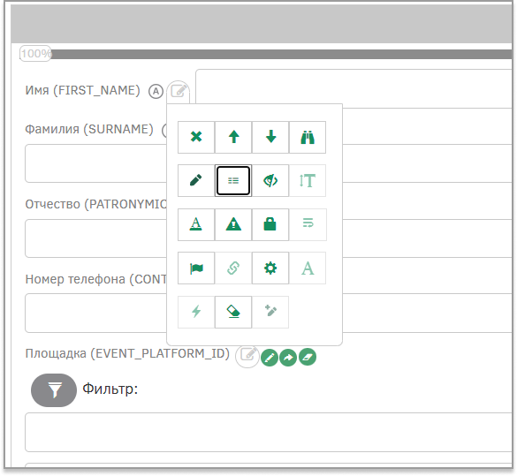Toggle the padlock lock icon
Viewport: 517px width, 476px height.
coord(270,224)
